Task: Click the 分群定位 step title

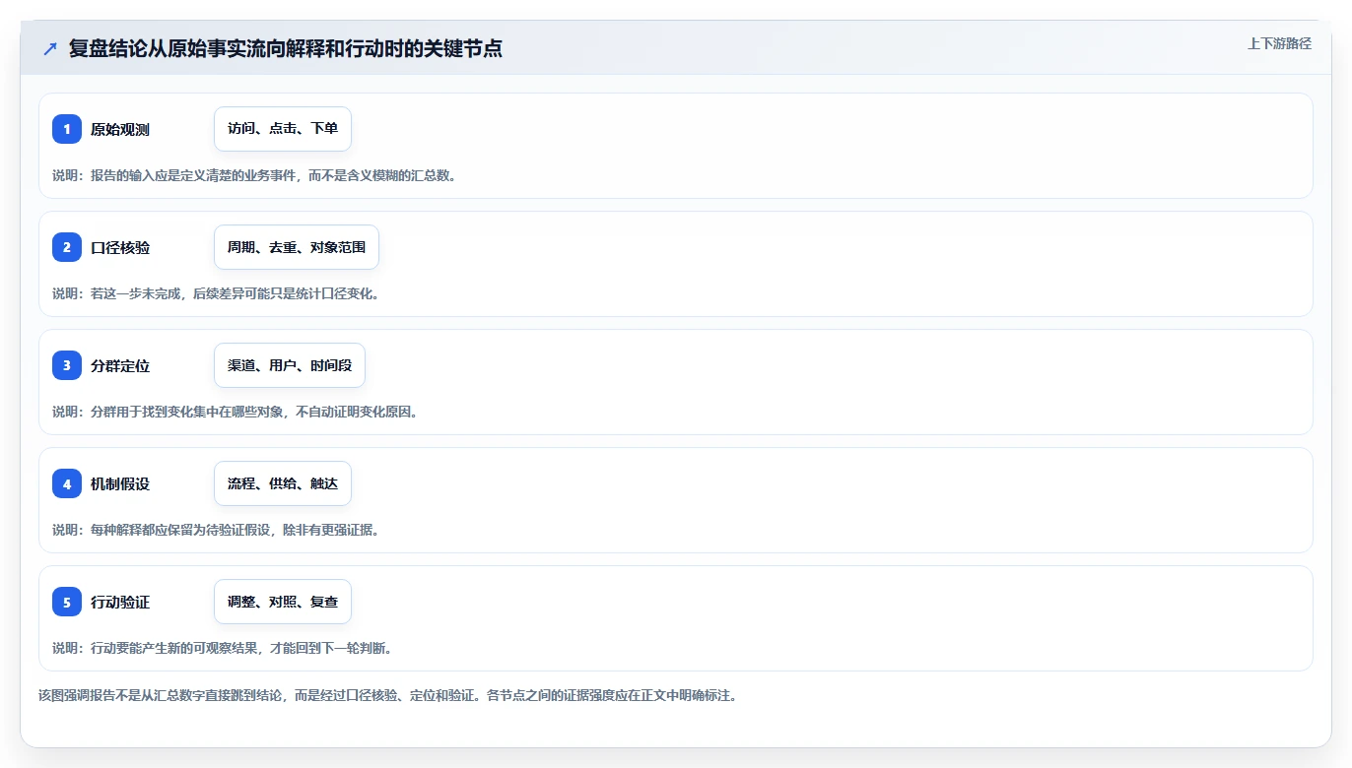Action: tap(120, 365)
